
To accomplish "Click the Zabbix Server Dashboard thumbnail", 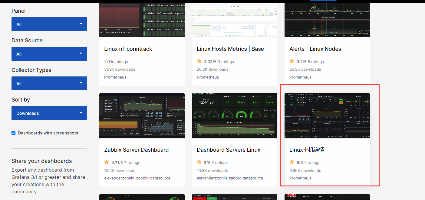I will (x=142, y=115).
